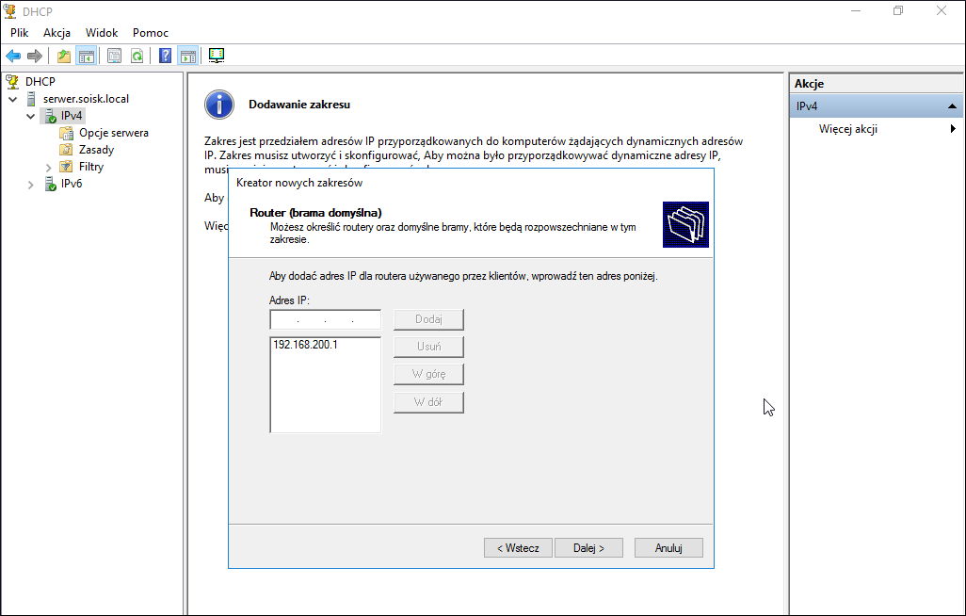The width and height of the screenshot is (966, 616).
Task: Open the Więcej akcji submenu arrow
Action: coord(953,129)
